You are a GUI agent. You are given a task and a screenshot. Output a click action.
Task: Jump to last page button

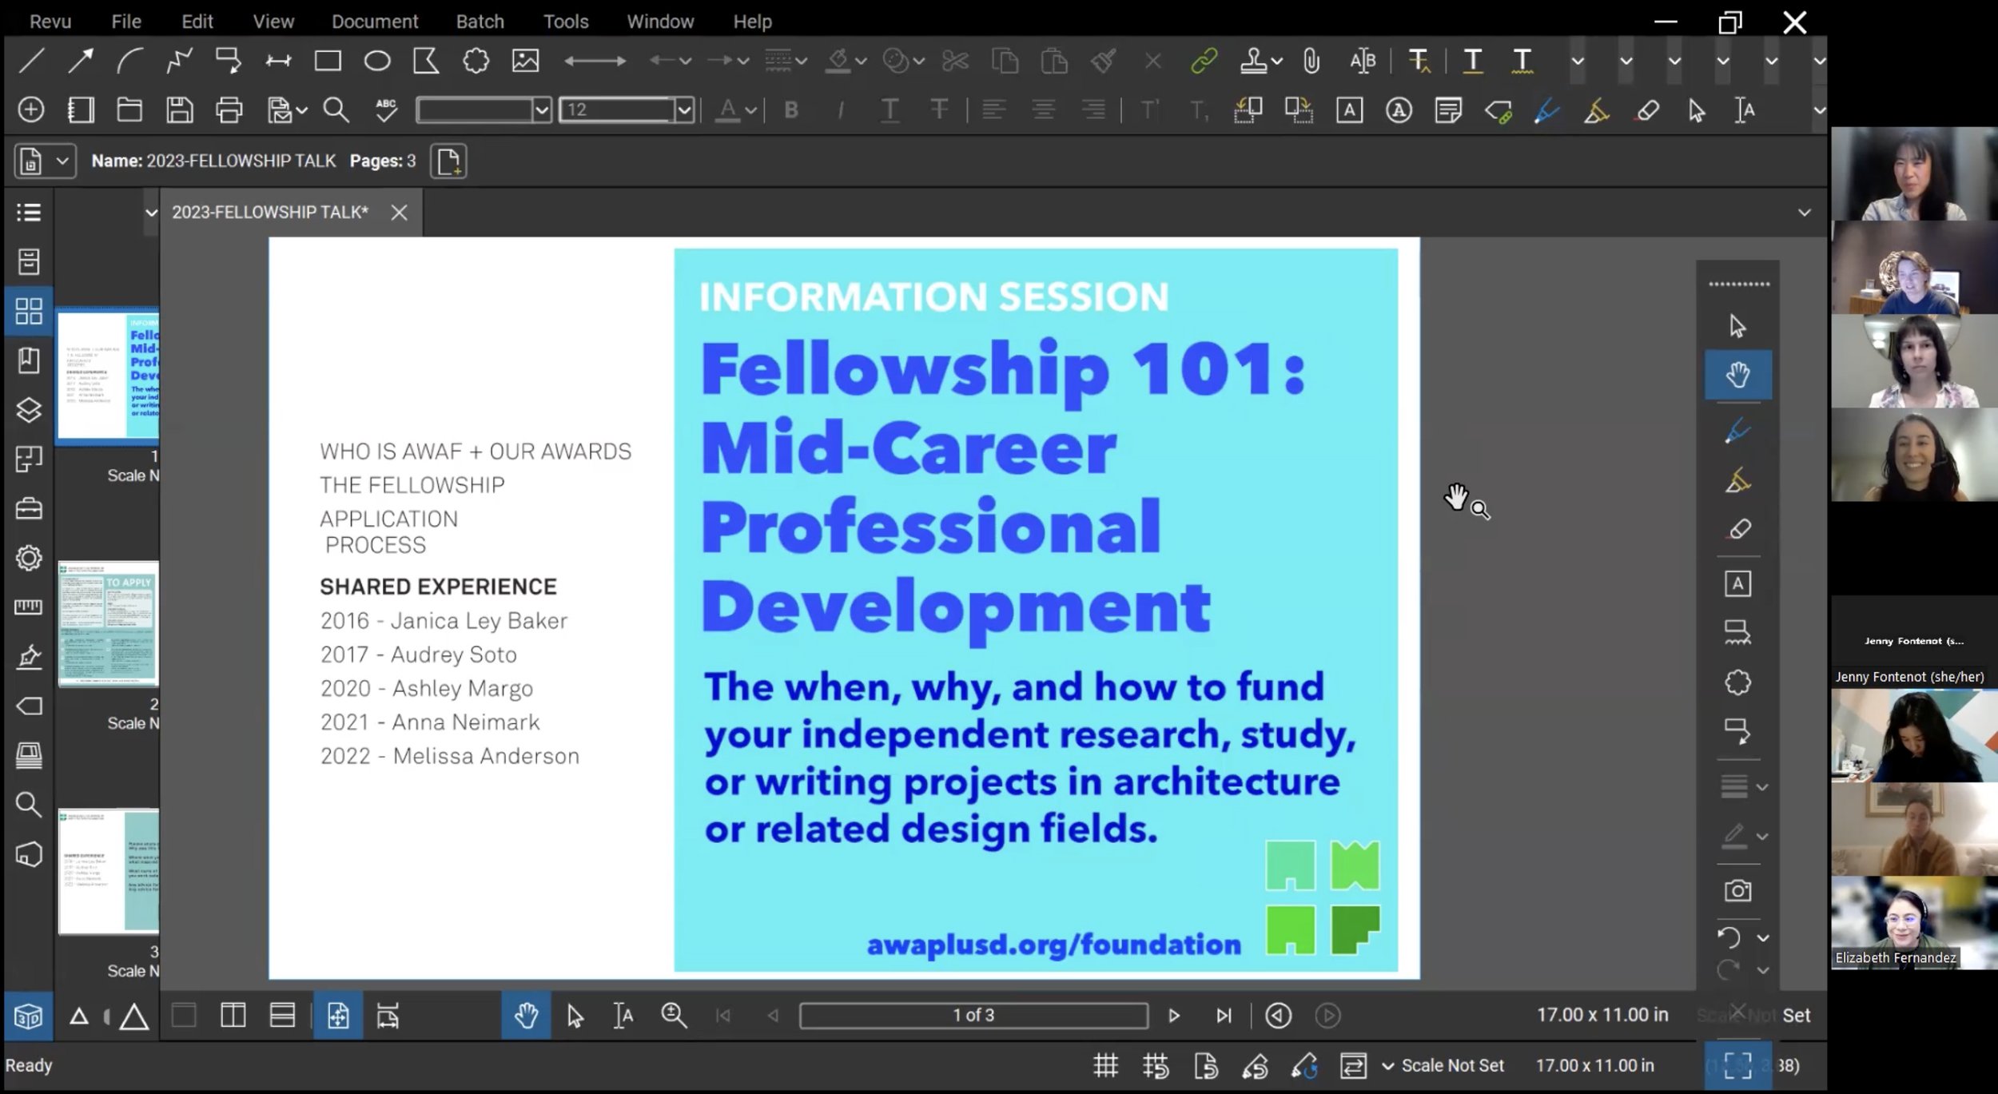pyautogui.click(x=1223, y=1016)
